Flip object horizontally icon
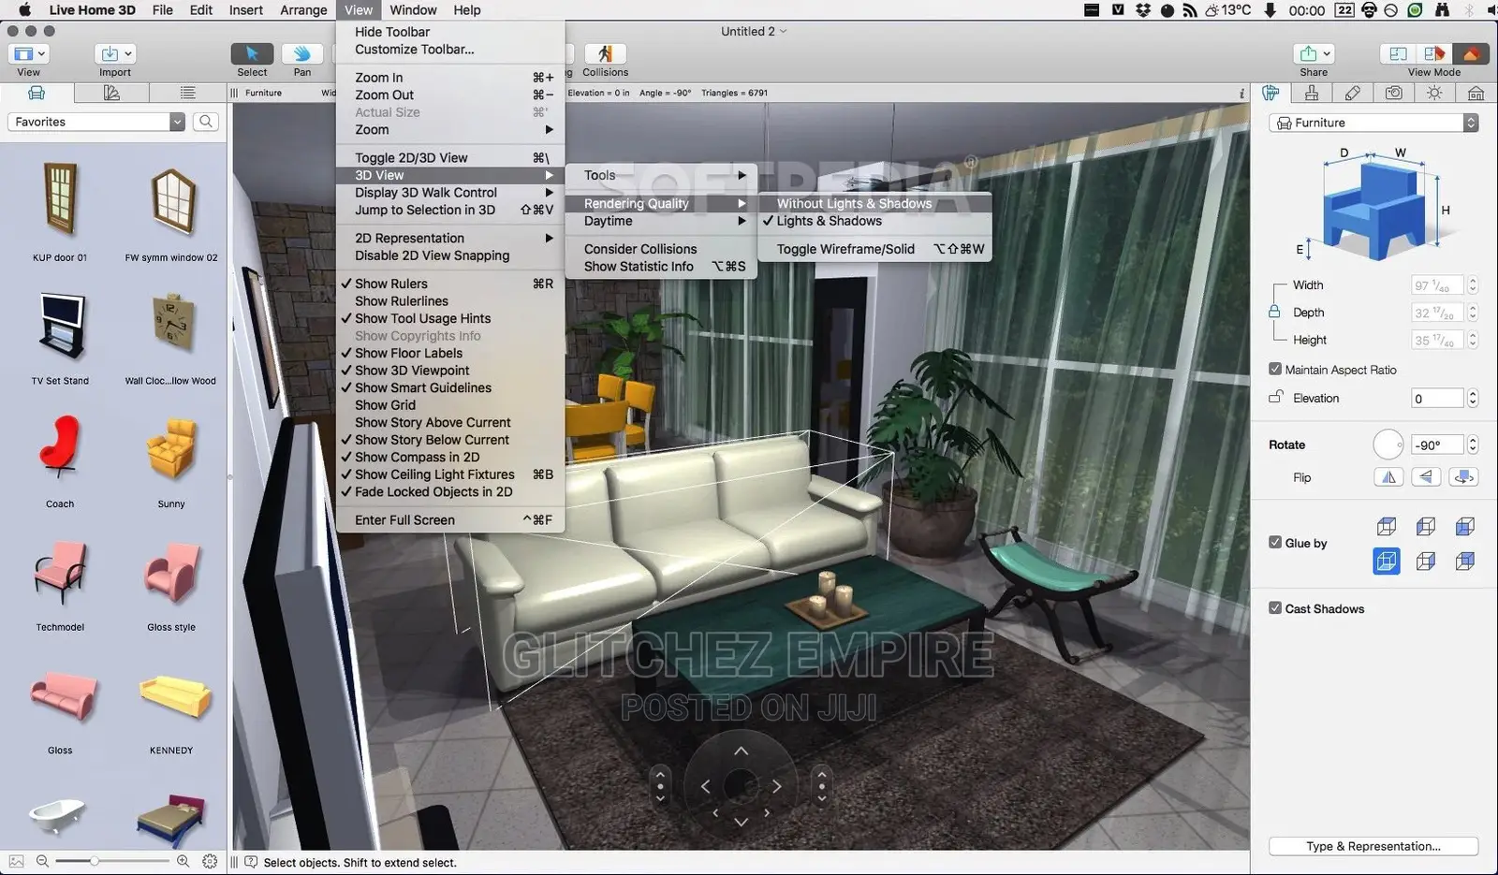Image resolution: width=1498 pixels, height=875 pixels. 1388,477
